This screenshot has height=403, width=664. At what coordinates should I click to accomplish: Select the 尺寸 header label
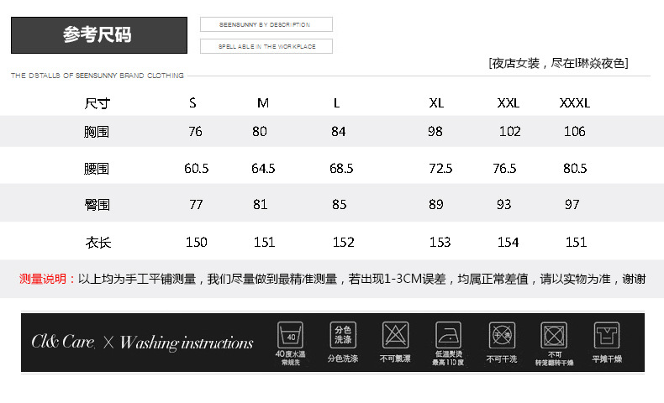coord(97,103)
